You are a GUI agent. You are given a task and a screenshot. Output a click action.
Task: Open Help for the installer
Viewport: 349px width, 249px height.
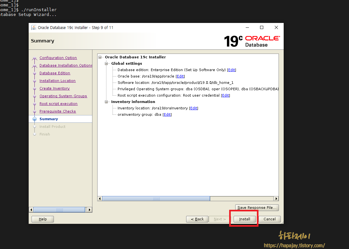(43, 219)
